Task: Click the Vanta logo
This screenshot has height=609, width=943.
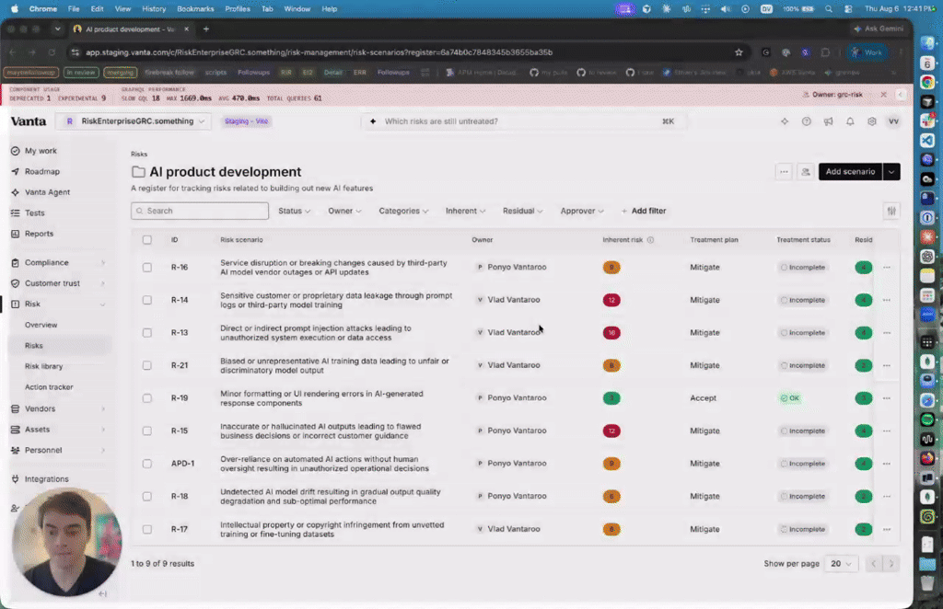Action: point(29,121)
